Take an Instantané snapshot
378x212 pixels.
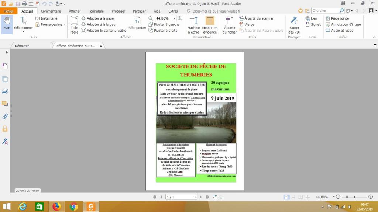pos(47,18)
